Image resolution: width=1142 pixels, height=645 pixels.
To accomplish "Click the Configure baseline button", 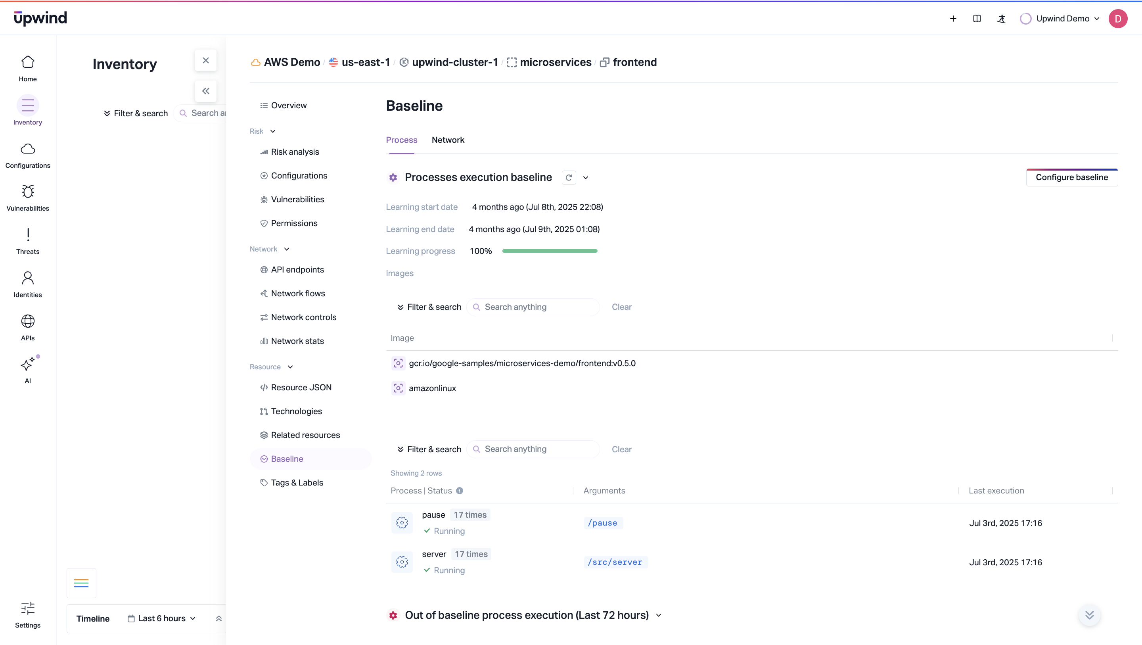I will tap(1072, 177).
